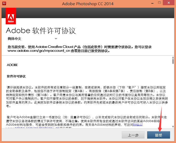Maximize the Photoshop installer window
Image resolution: width=176 pixels, height=143 pixels.
pyautogui.click(x=159, y=3)
